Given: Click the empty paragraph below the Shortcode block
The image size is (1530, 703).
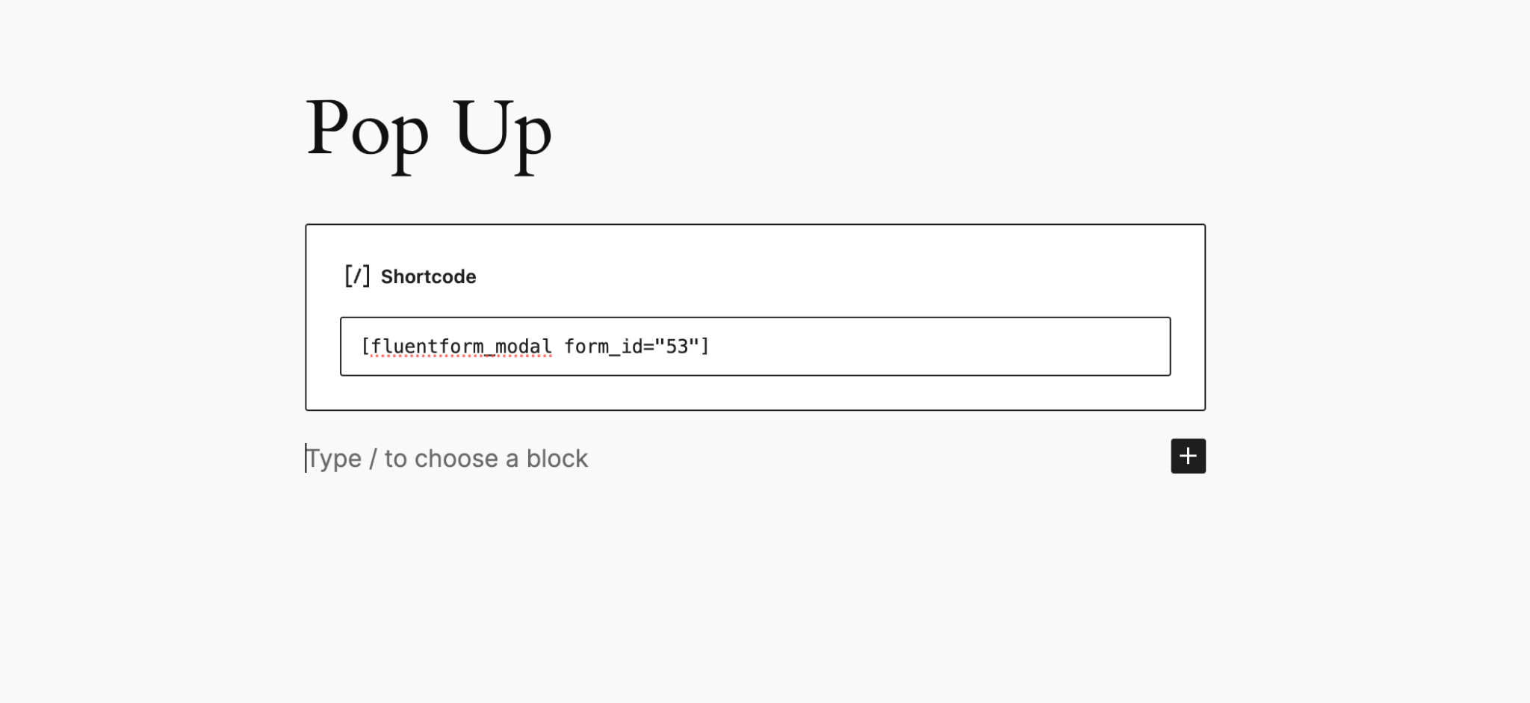Looking at the screenshot, I should coord(446,458).
